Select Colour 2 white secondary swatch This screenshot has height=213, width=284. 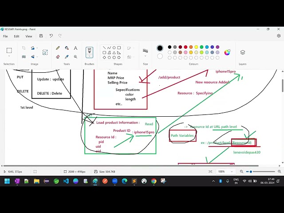pos(160,56)
